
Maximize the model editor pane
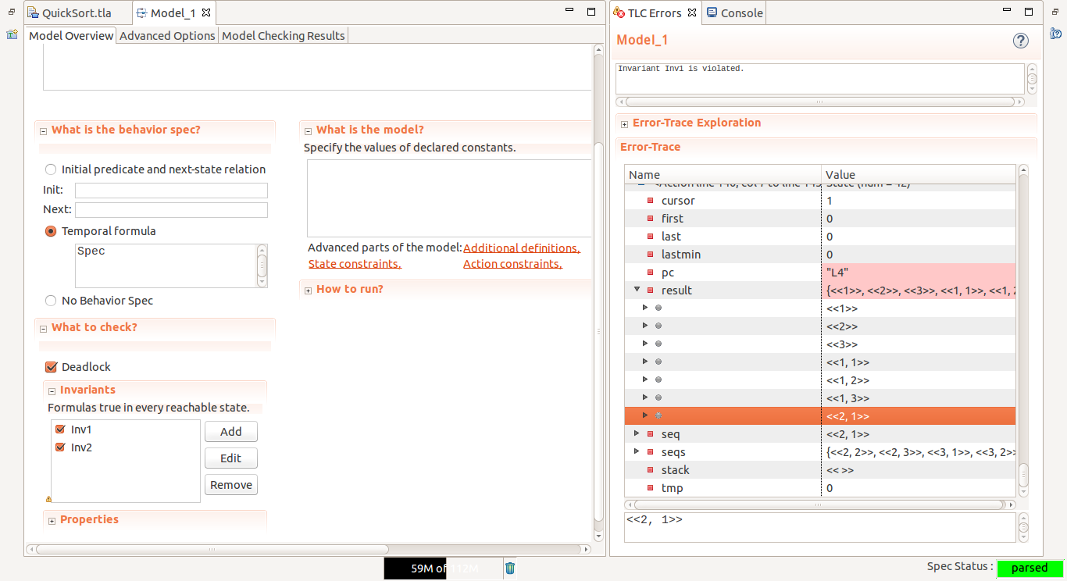tap(591, 12)
